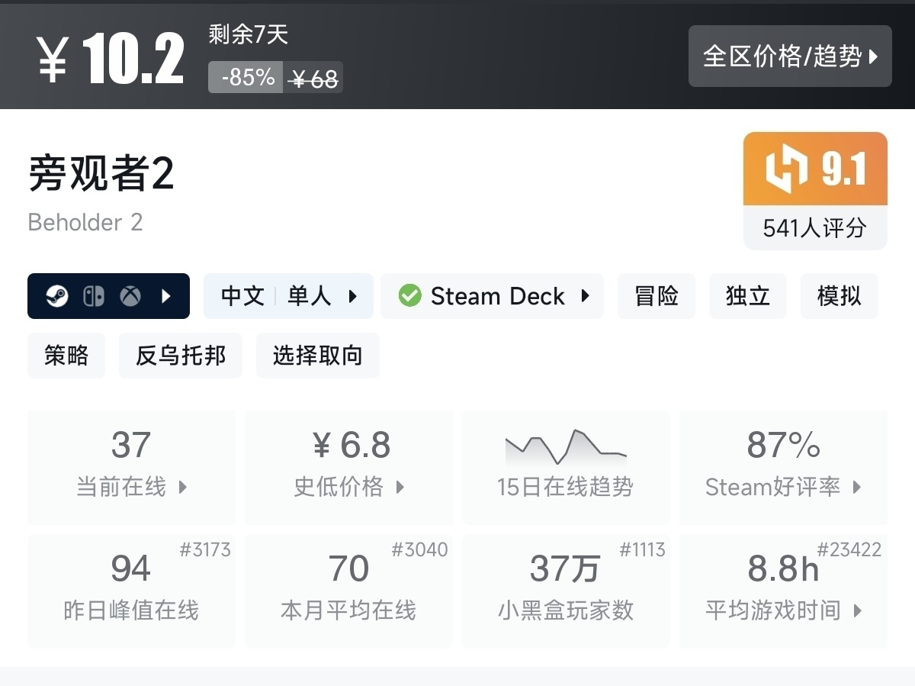
Task: Open the 反乌托邦 tag
Action: click(181, 356)
